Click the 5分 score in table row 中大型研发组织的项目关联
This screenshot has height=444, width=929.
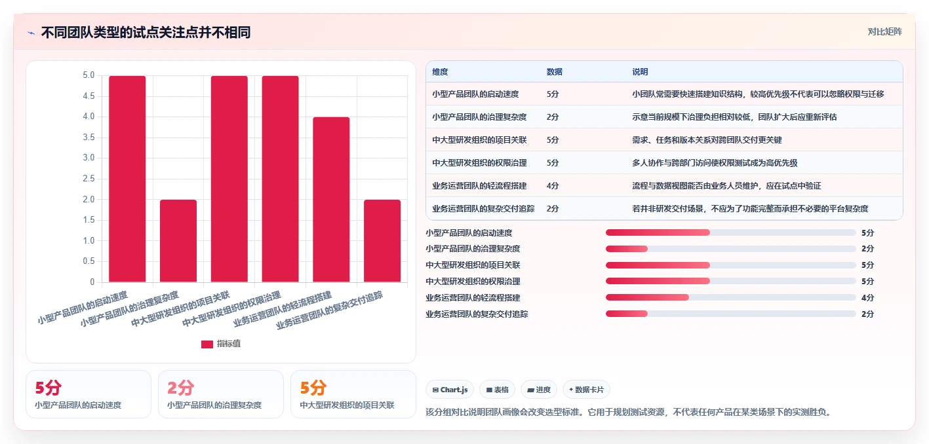553,140
